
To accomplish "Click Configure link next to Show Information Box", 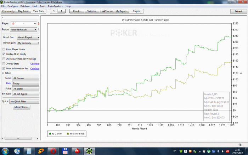I will coord(35,69).
